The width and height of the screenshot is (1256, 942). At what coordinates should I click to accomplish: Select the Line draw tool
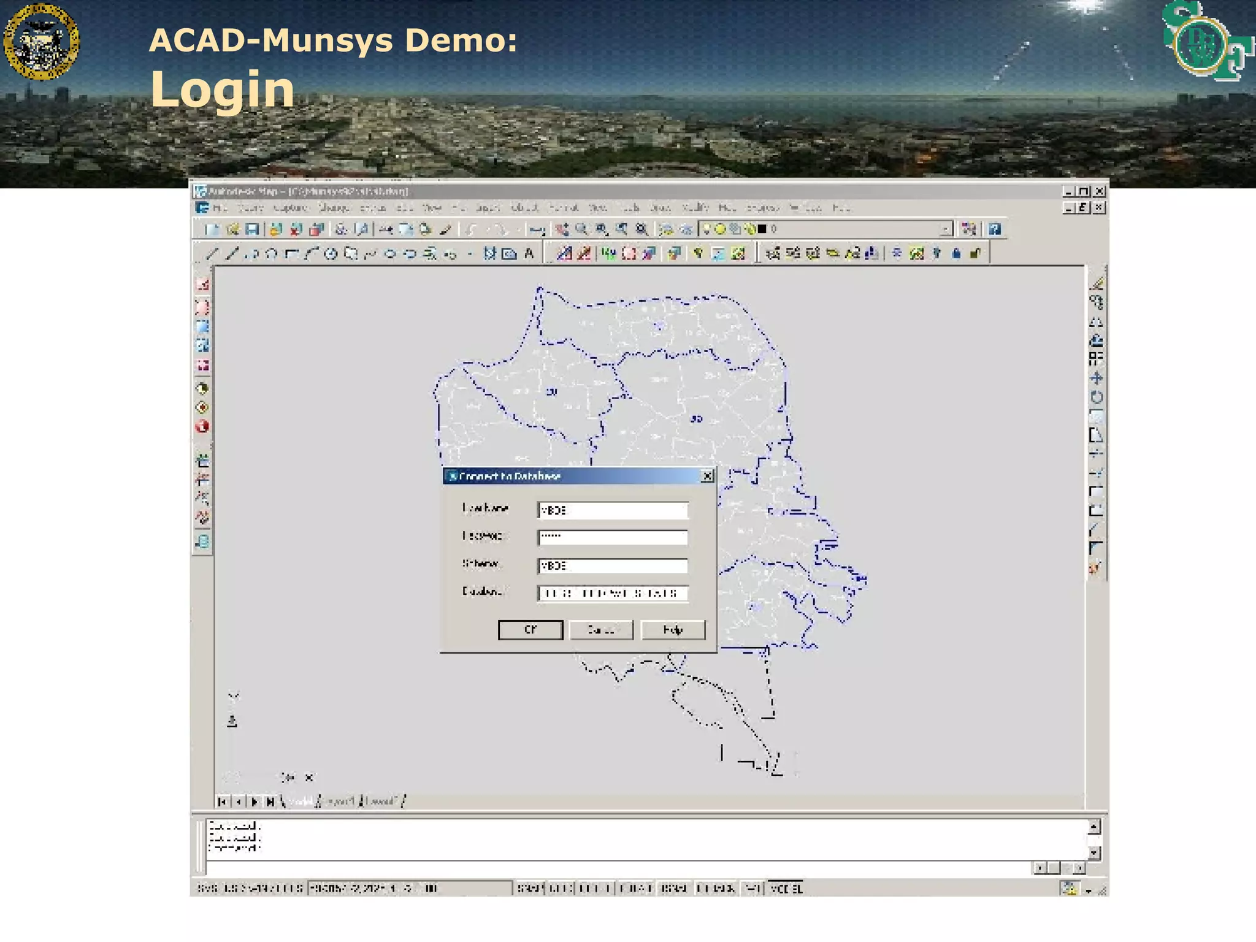212,253
